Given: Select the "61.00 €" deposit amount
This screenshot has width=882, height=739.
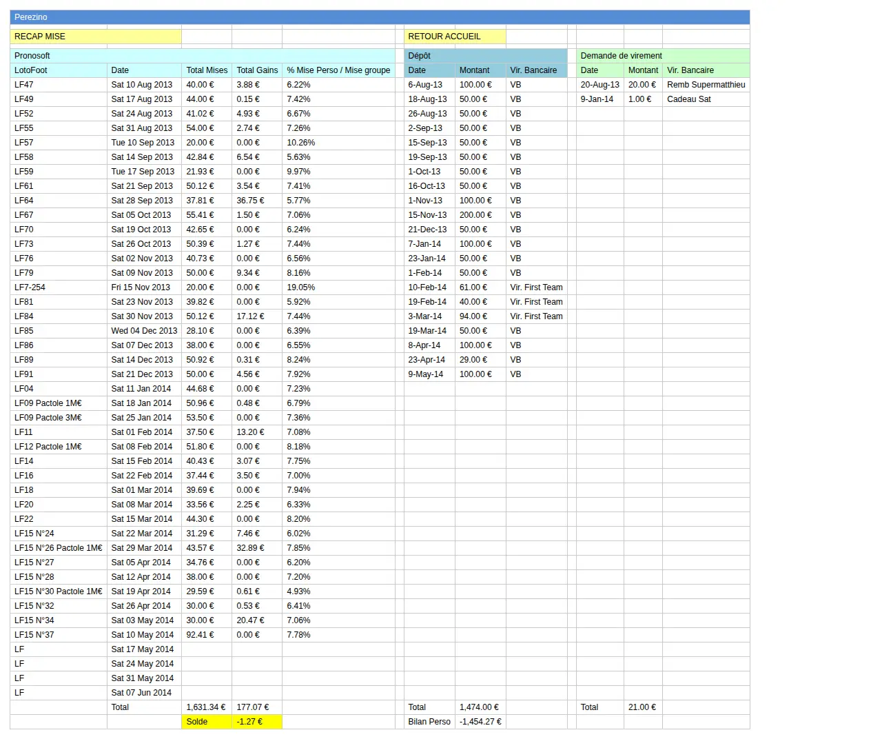Looking at the screenshot, I should click(x=480, y=287).
